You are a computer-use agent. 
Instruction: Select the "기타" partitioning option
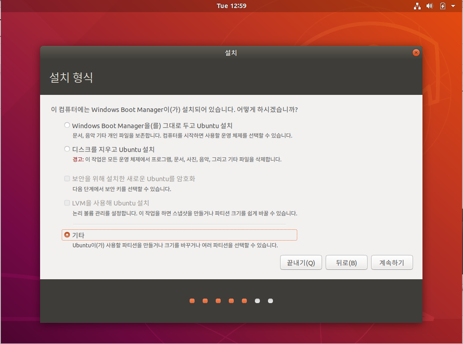(67, 234)
